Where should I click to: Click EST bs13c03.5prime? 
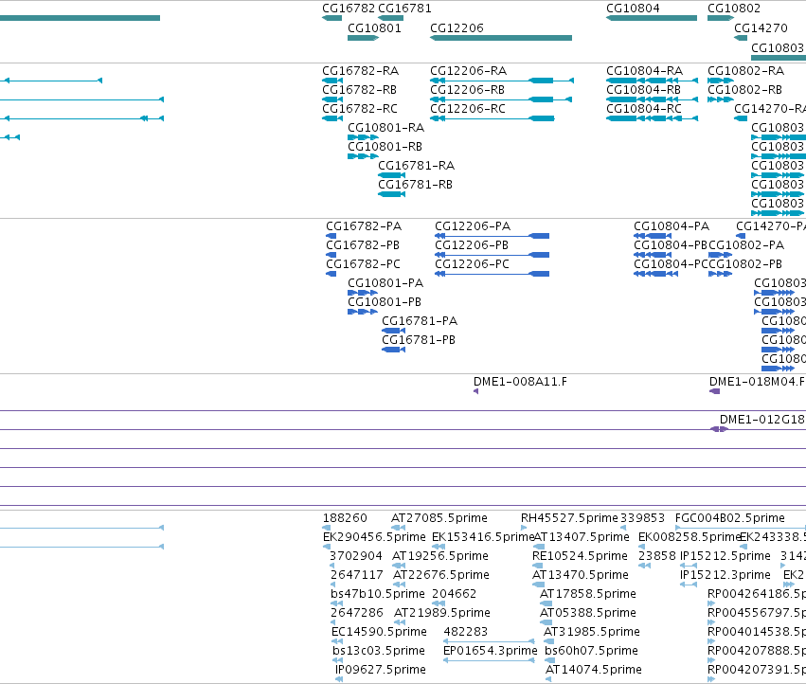point(379,652)
